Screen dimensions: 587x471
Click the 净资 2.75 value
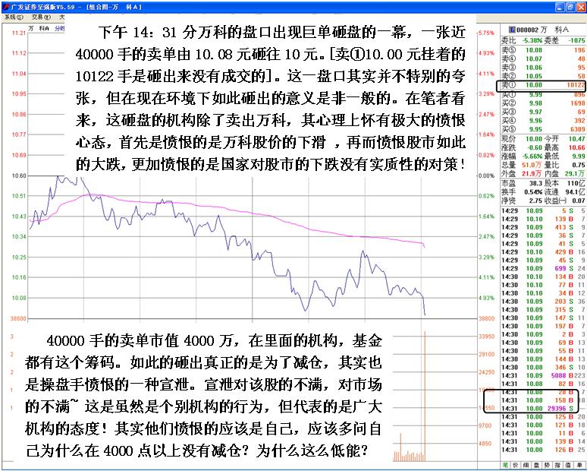click(x=536, y=201)
